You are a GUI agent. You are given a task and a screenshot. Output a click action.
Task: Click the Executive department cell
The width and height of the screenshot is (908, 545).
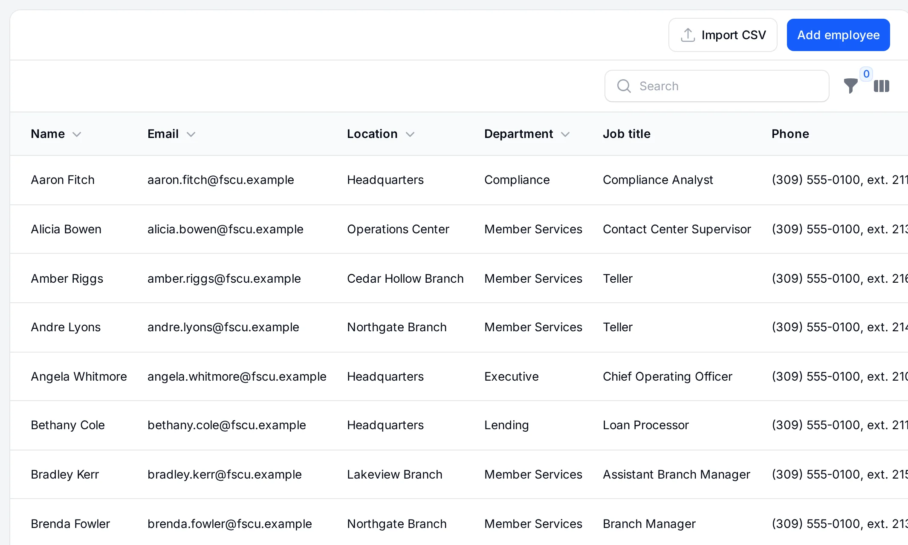click(512, 376)
